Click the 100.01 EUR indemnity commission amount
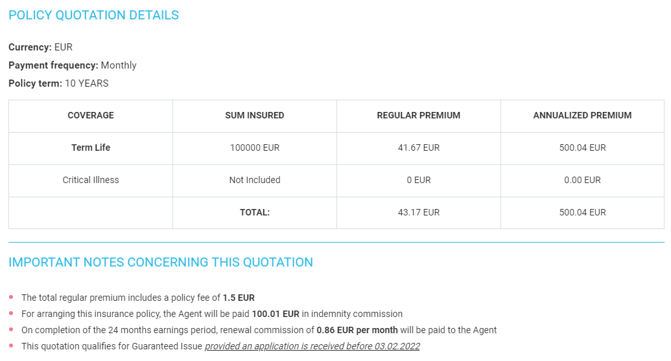 point(275,314)
